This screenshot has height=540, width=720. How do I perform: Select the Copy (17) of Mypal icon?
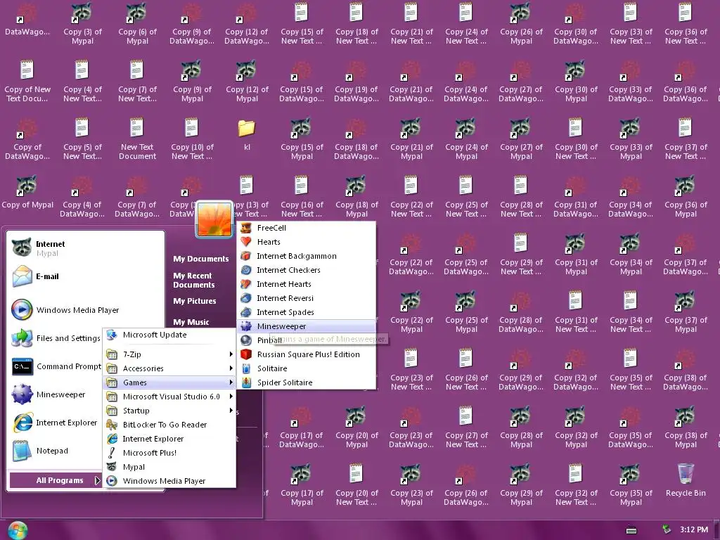tap(302, 485)
